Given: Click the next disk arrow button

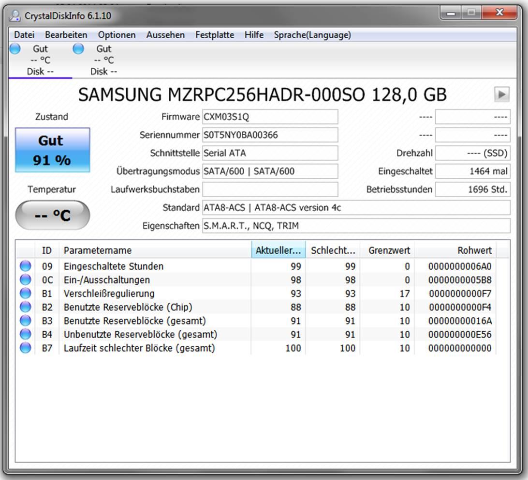Looking at the screenshot, I should point(502,94).
